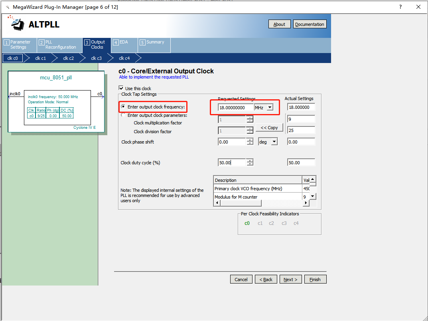Go to the clk c3 sub-page

point(96,58)
